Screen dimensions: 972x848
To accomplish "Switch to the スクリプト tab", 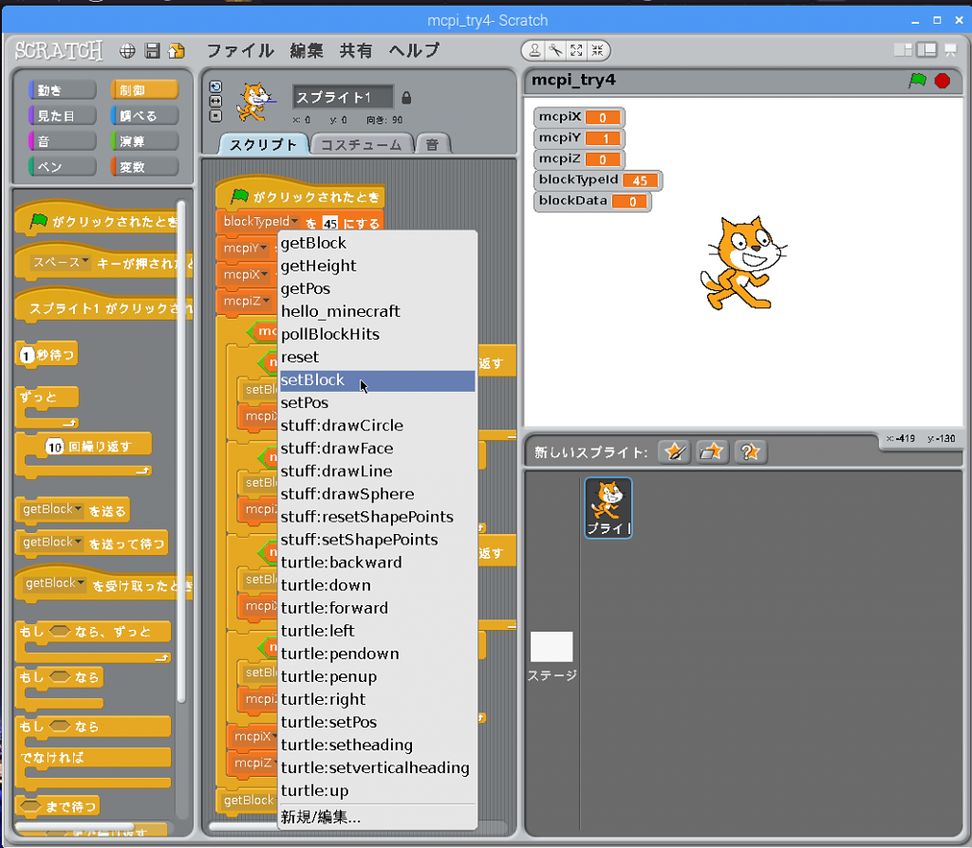I will pyautogui.click(x=264, y=145).
